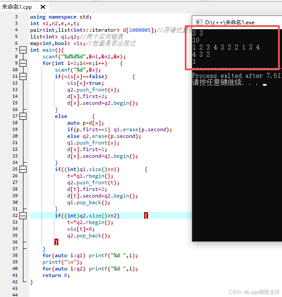Image resolution: width=282 pixels, height=297 pixels.
Task: Click the red highlighted closing brace on line 36
Action: point(56,242)
